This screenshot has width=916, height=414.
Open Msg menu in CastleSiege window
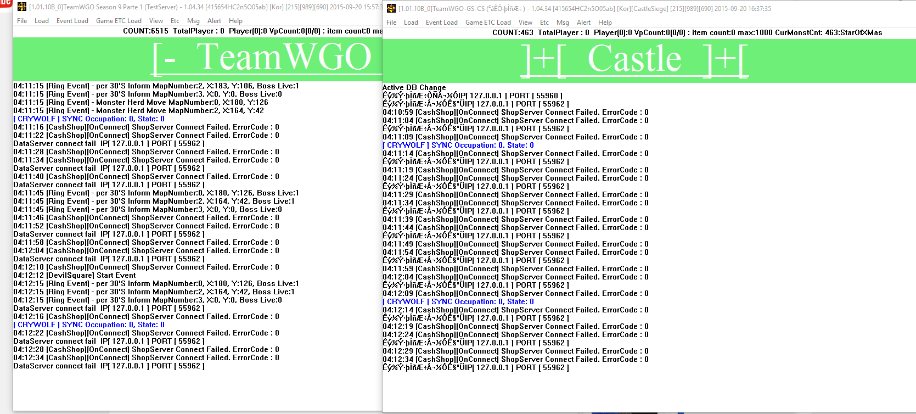[563, 23]
